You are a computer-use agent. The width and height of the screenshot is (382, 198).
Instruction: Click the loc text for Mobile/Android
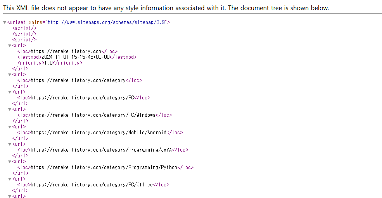point(99,133)
